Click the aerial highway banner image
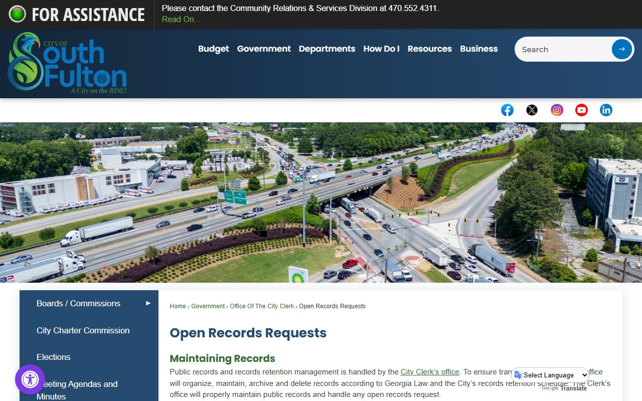The image size is (642, 401). pos(321,203)
